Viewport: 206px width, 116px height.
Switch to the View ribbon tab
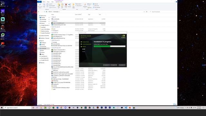(52, 2)
